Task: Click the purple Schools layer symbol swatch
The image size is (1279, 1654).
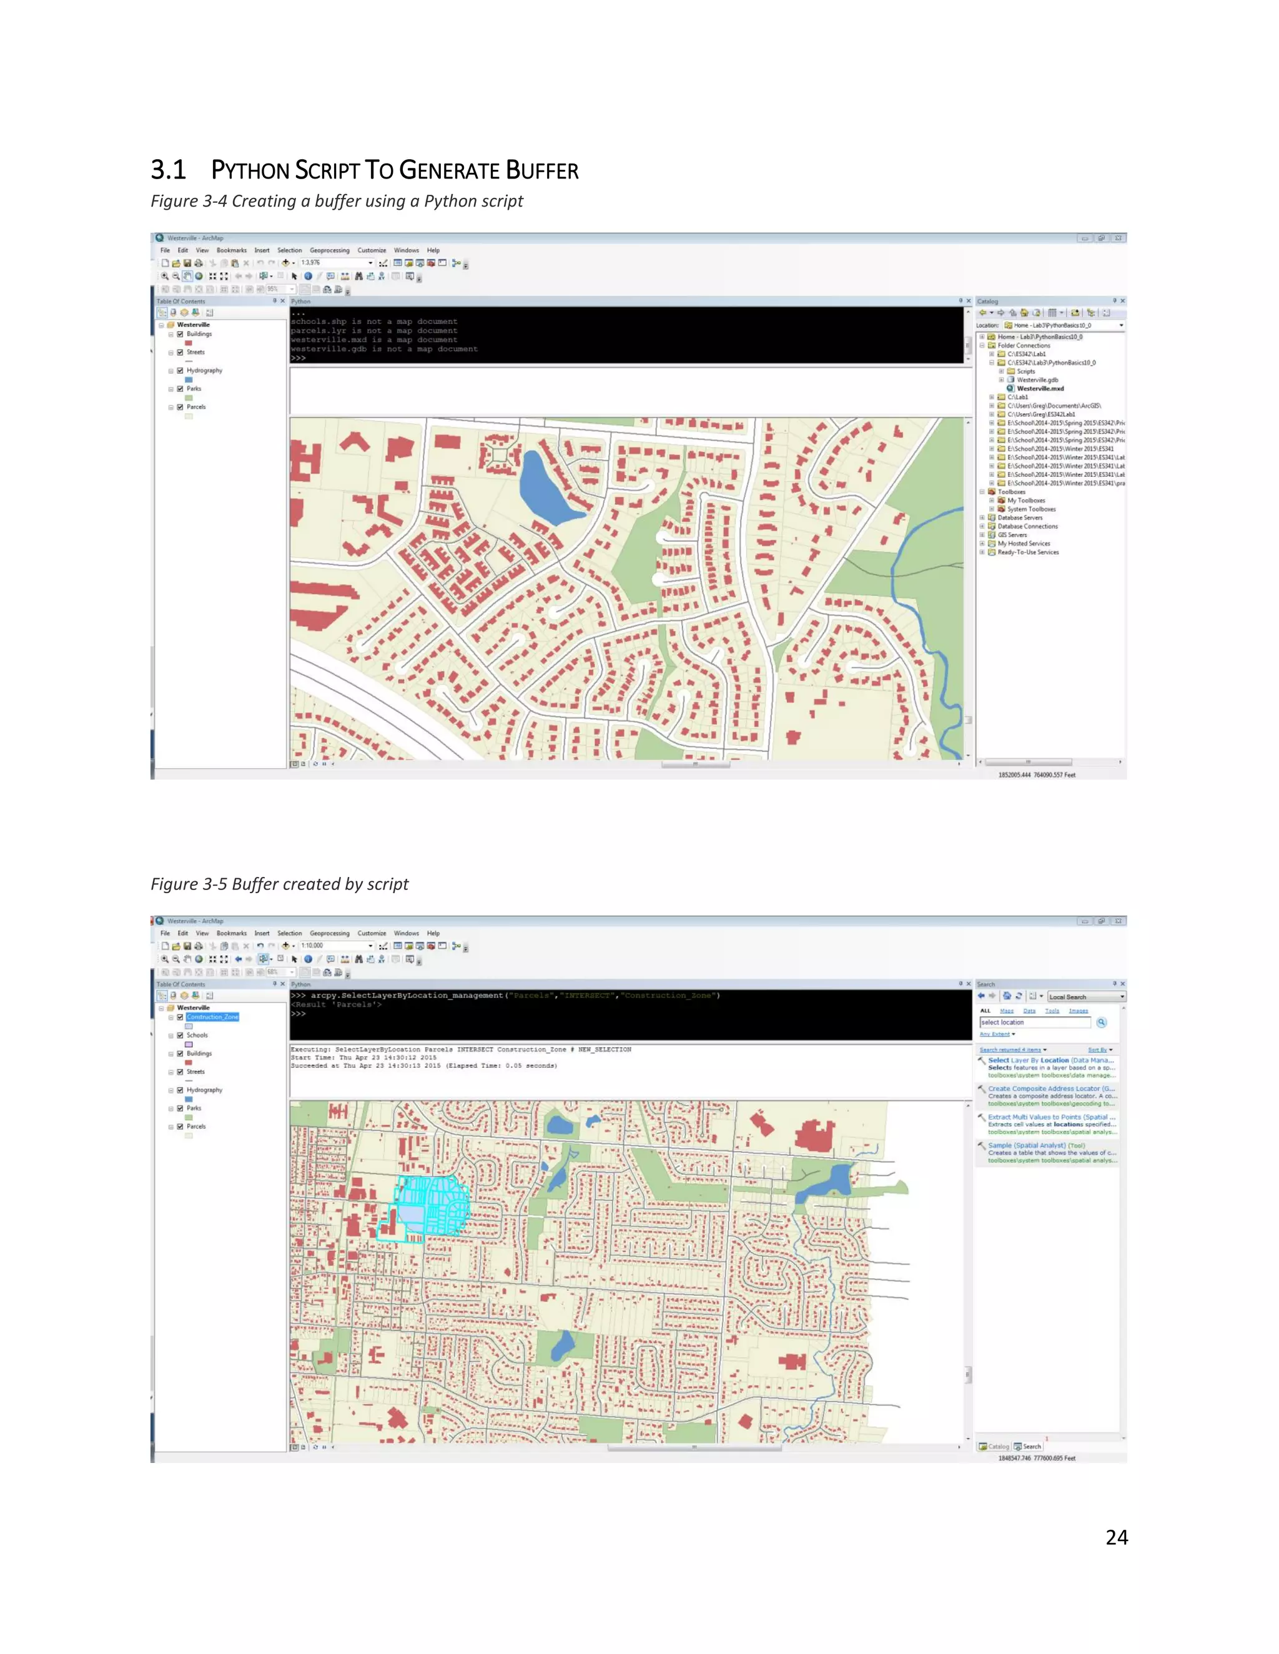Action: point(189,1044)
